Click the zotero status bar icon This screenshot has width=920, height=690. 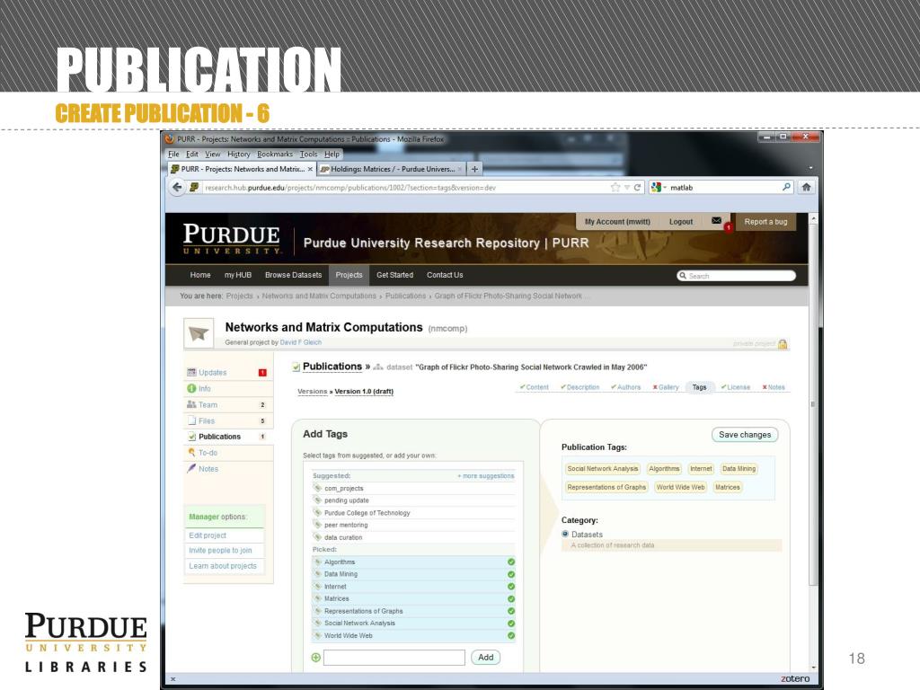click(795, 679)
